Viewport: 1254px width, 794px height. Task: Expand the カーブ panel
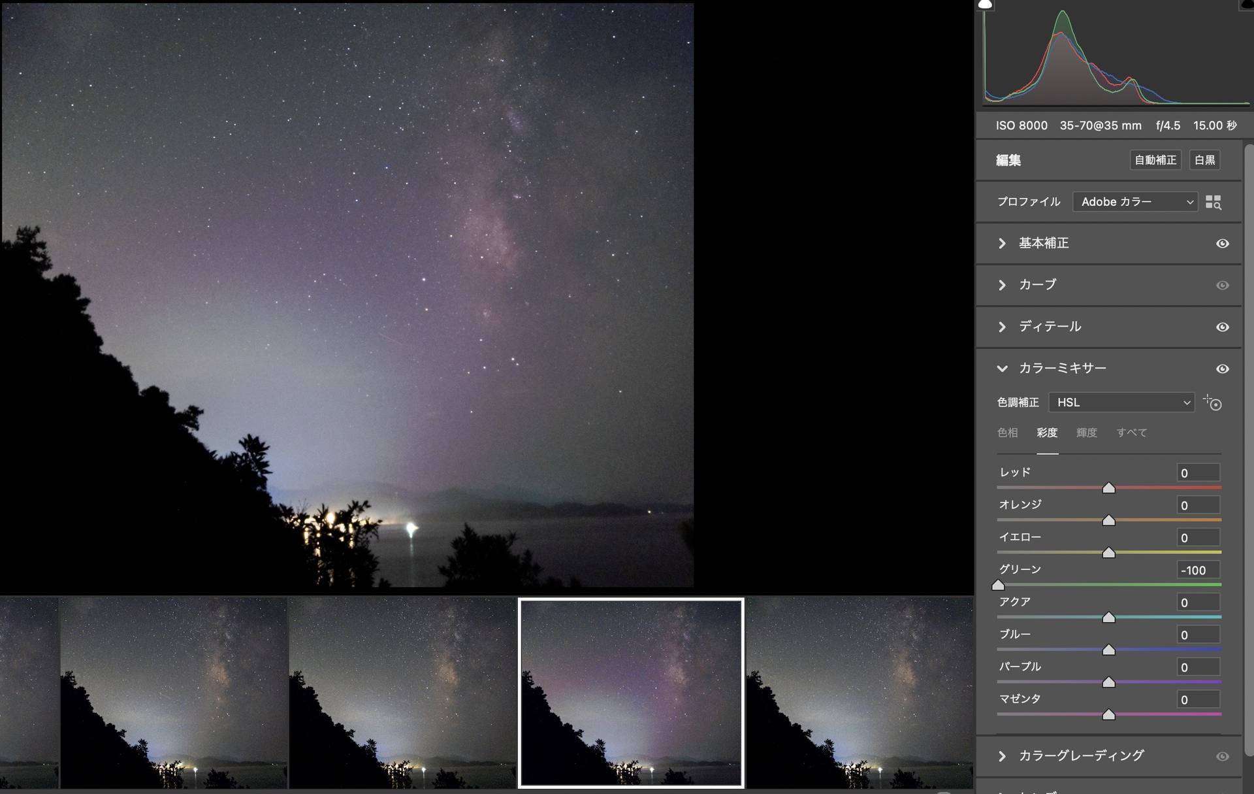click(x=1003, y=285)
